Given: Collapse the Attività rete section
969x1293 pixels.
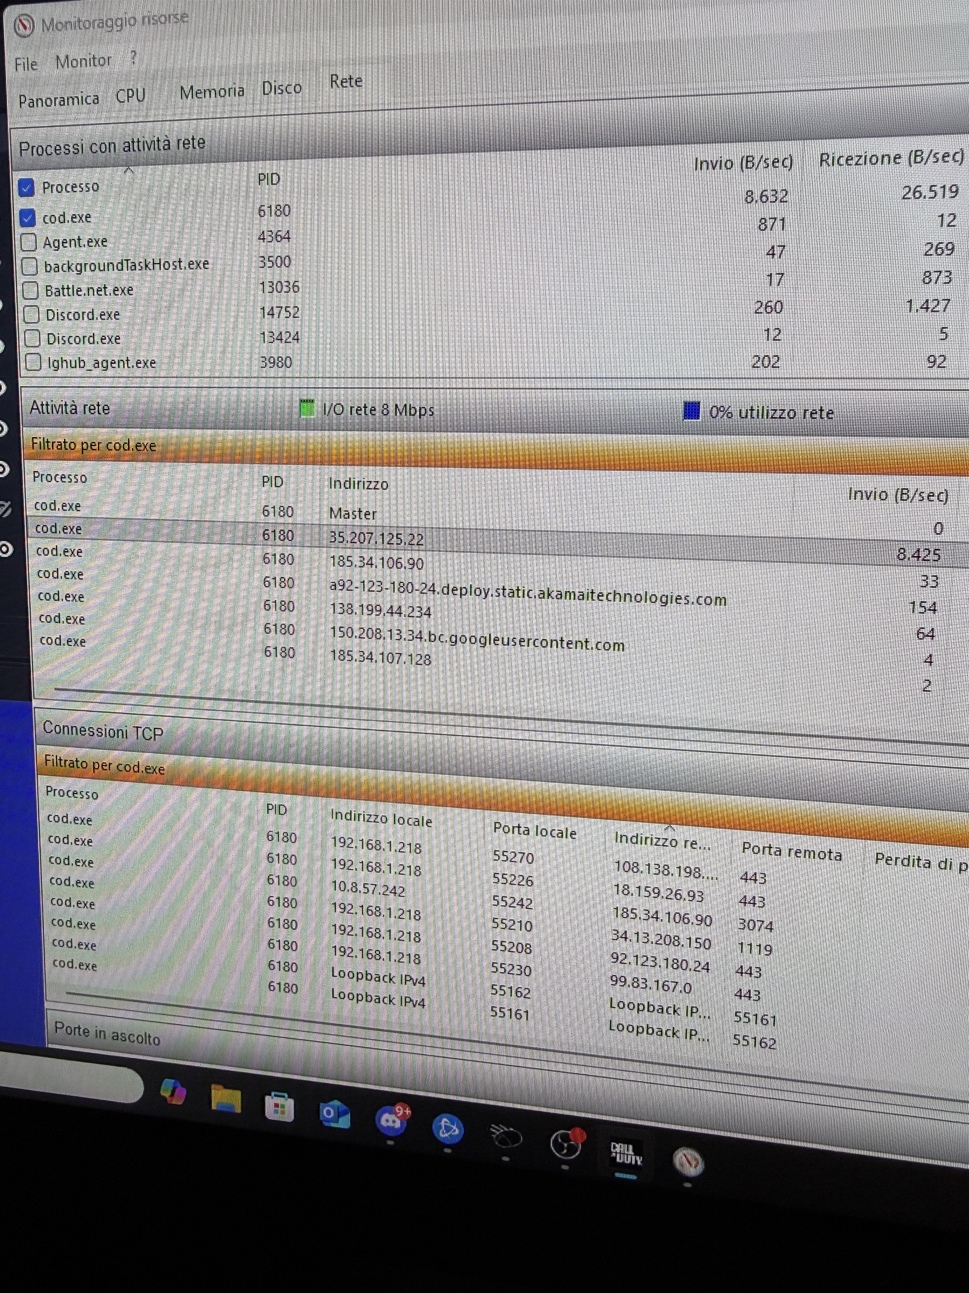Looking at the screenshot, I should point(70,407).
